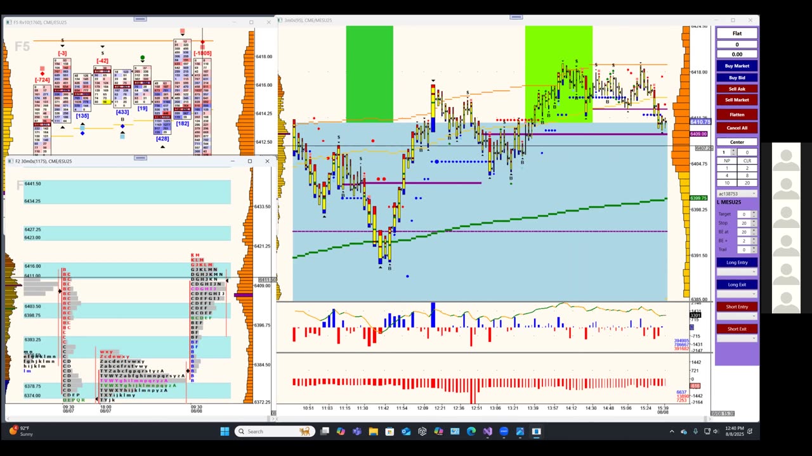
Task: Select quantity preset 8
Action: (747, 175)
